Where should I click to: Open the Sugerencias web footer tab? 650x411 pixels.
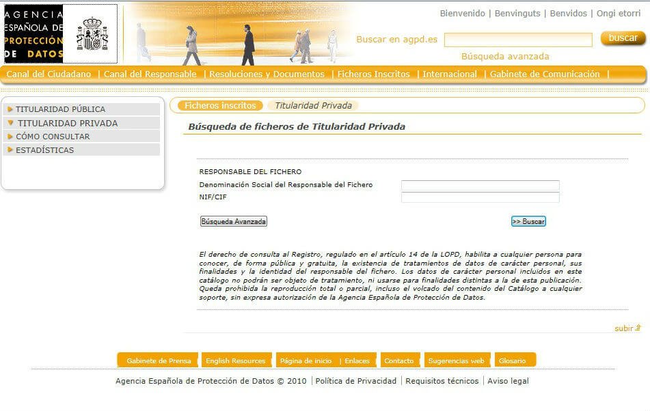point(457,360)
